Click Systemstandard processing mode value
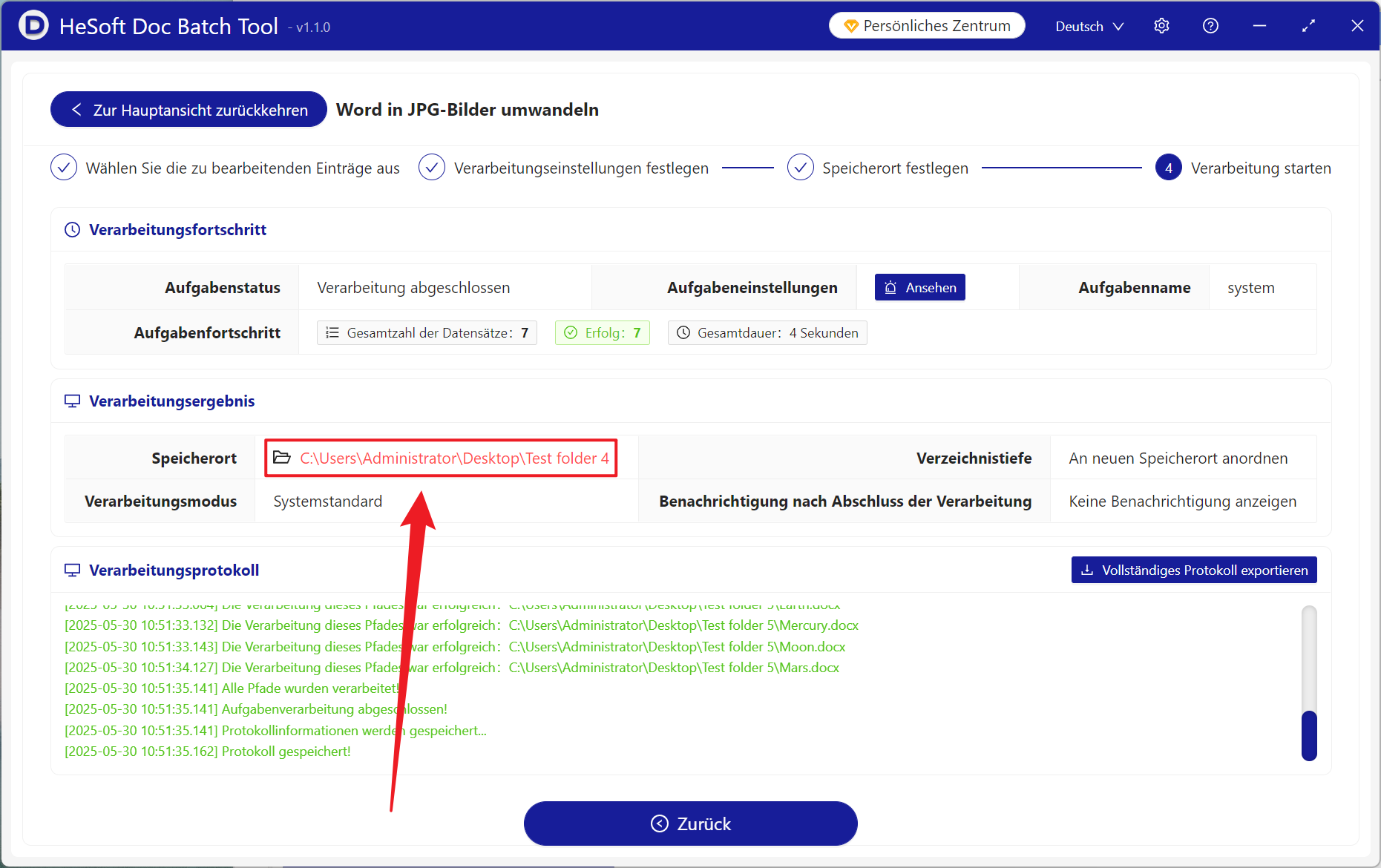 pyautogui.click(x=328, y=502)
